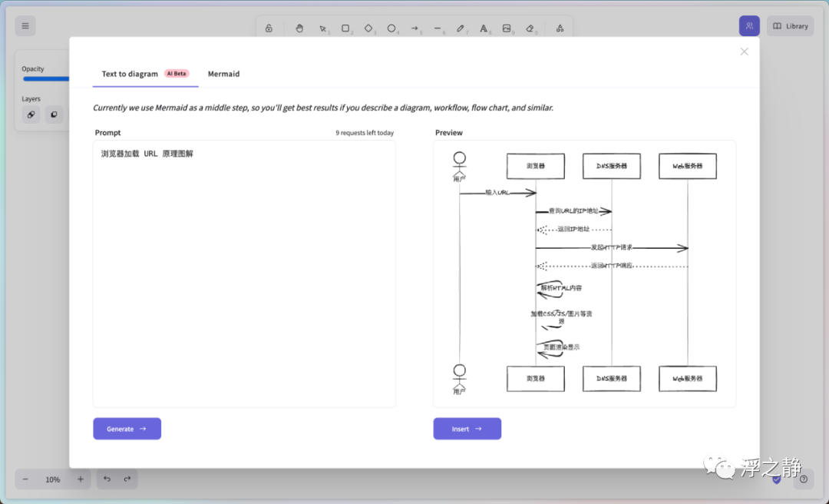Select the Text tool
This screenshot has height=504, width=829.
tap(484, 28)
